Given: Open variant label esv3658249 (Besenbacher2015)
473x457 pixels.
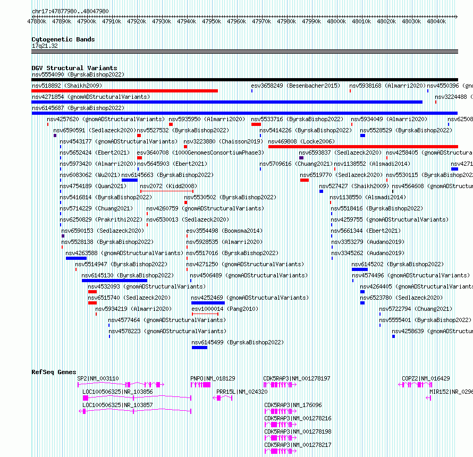Looking at the screenshot, I should tap(295, 86).
